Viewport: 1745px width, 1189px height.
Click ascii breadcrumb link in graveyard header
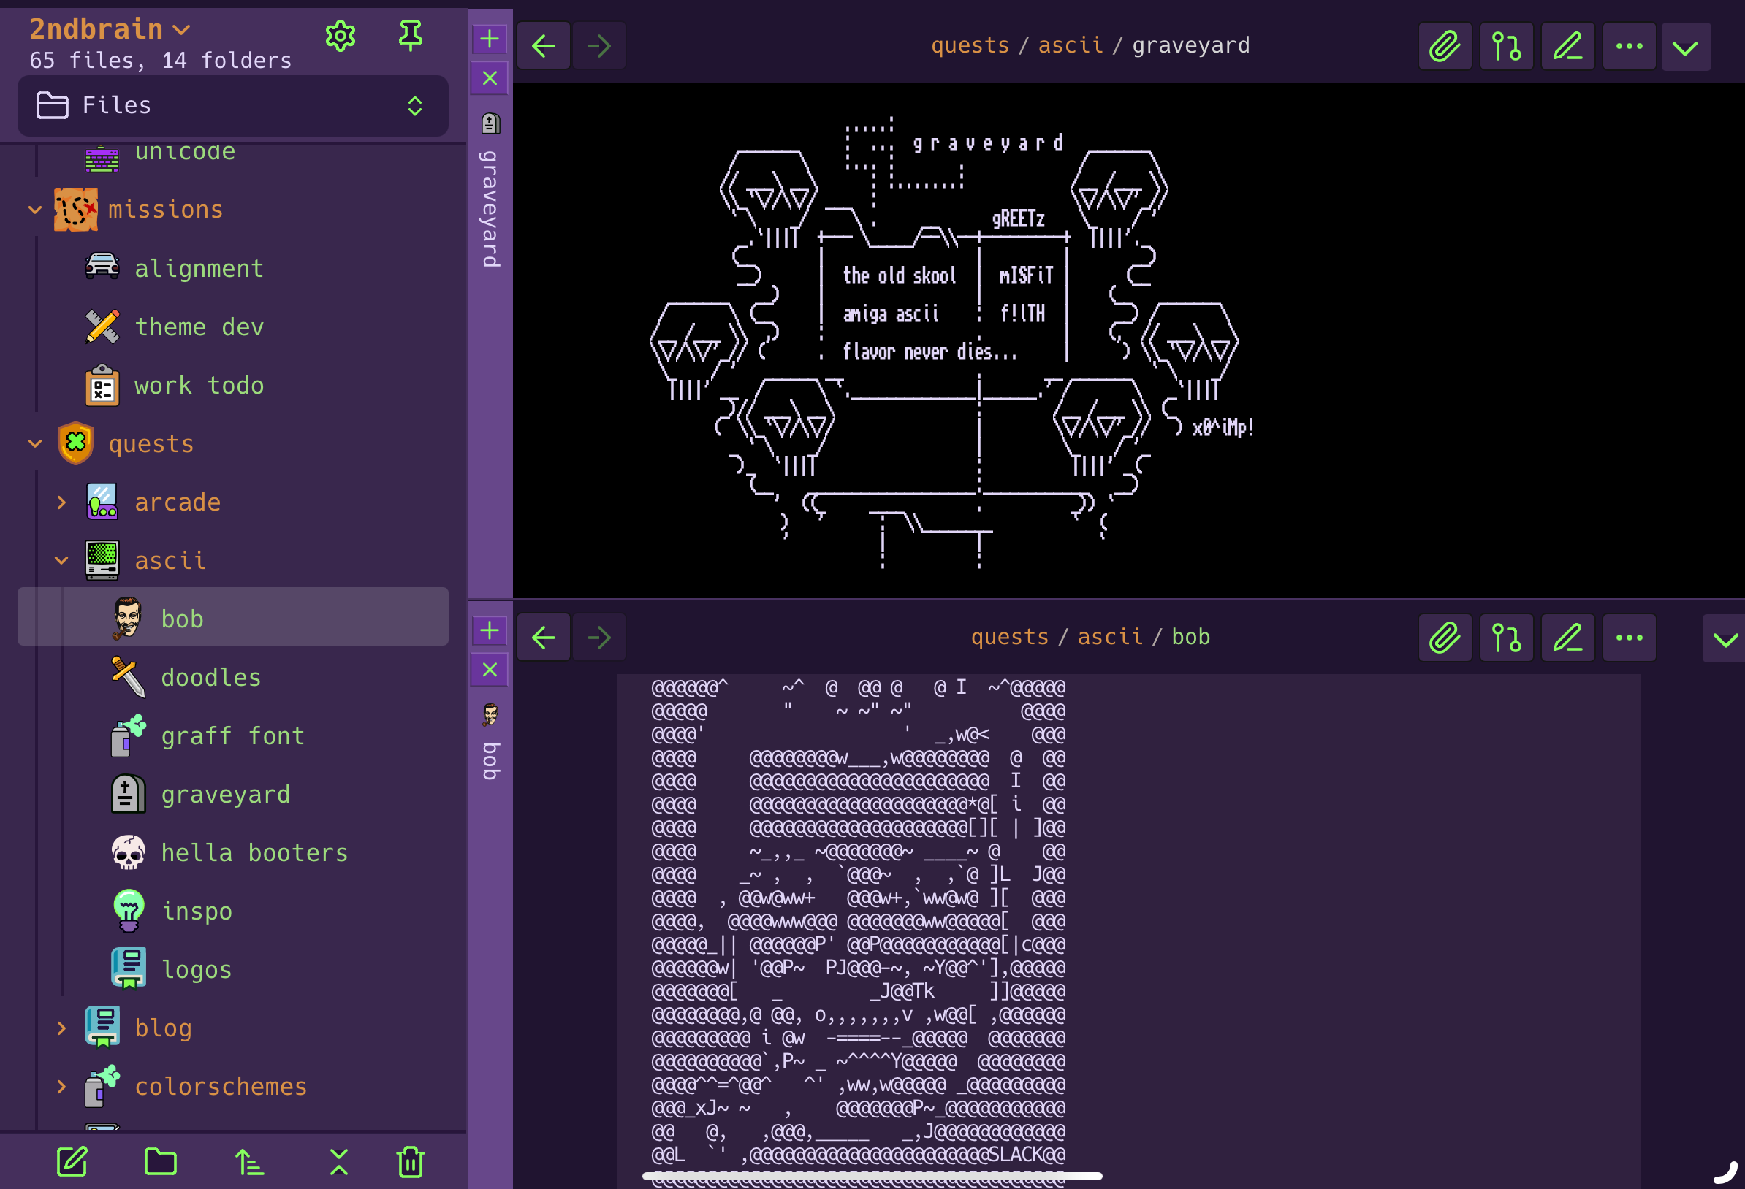coord(1070,45)
